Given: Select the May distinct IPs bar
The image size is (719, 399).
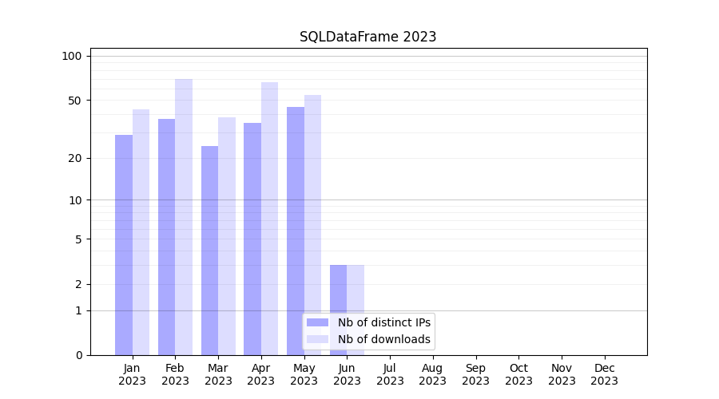Looking at the screenshot, I should [x=296, y=231].
